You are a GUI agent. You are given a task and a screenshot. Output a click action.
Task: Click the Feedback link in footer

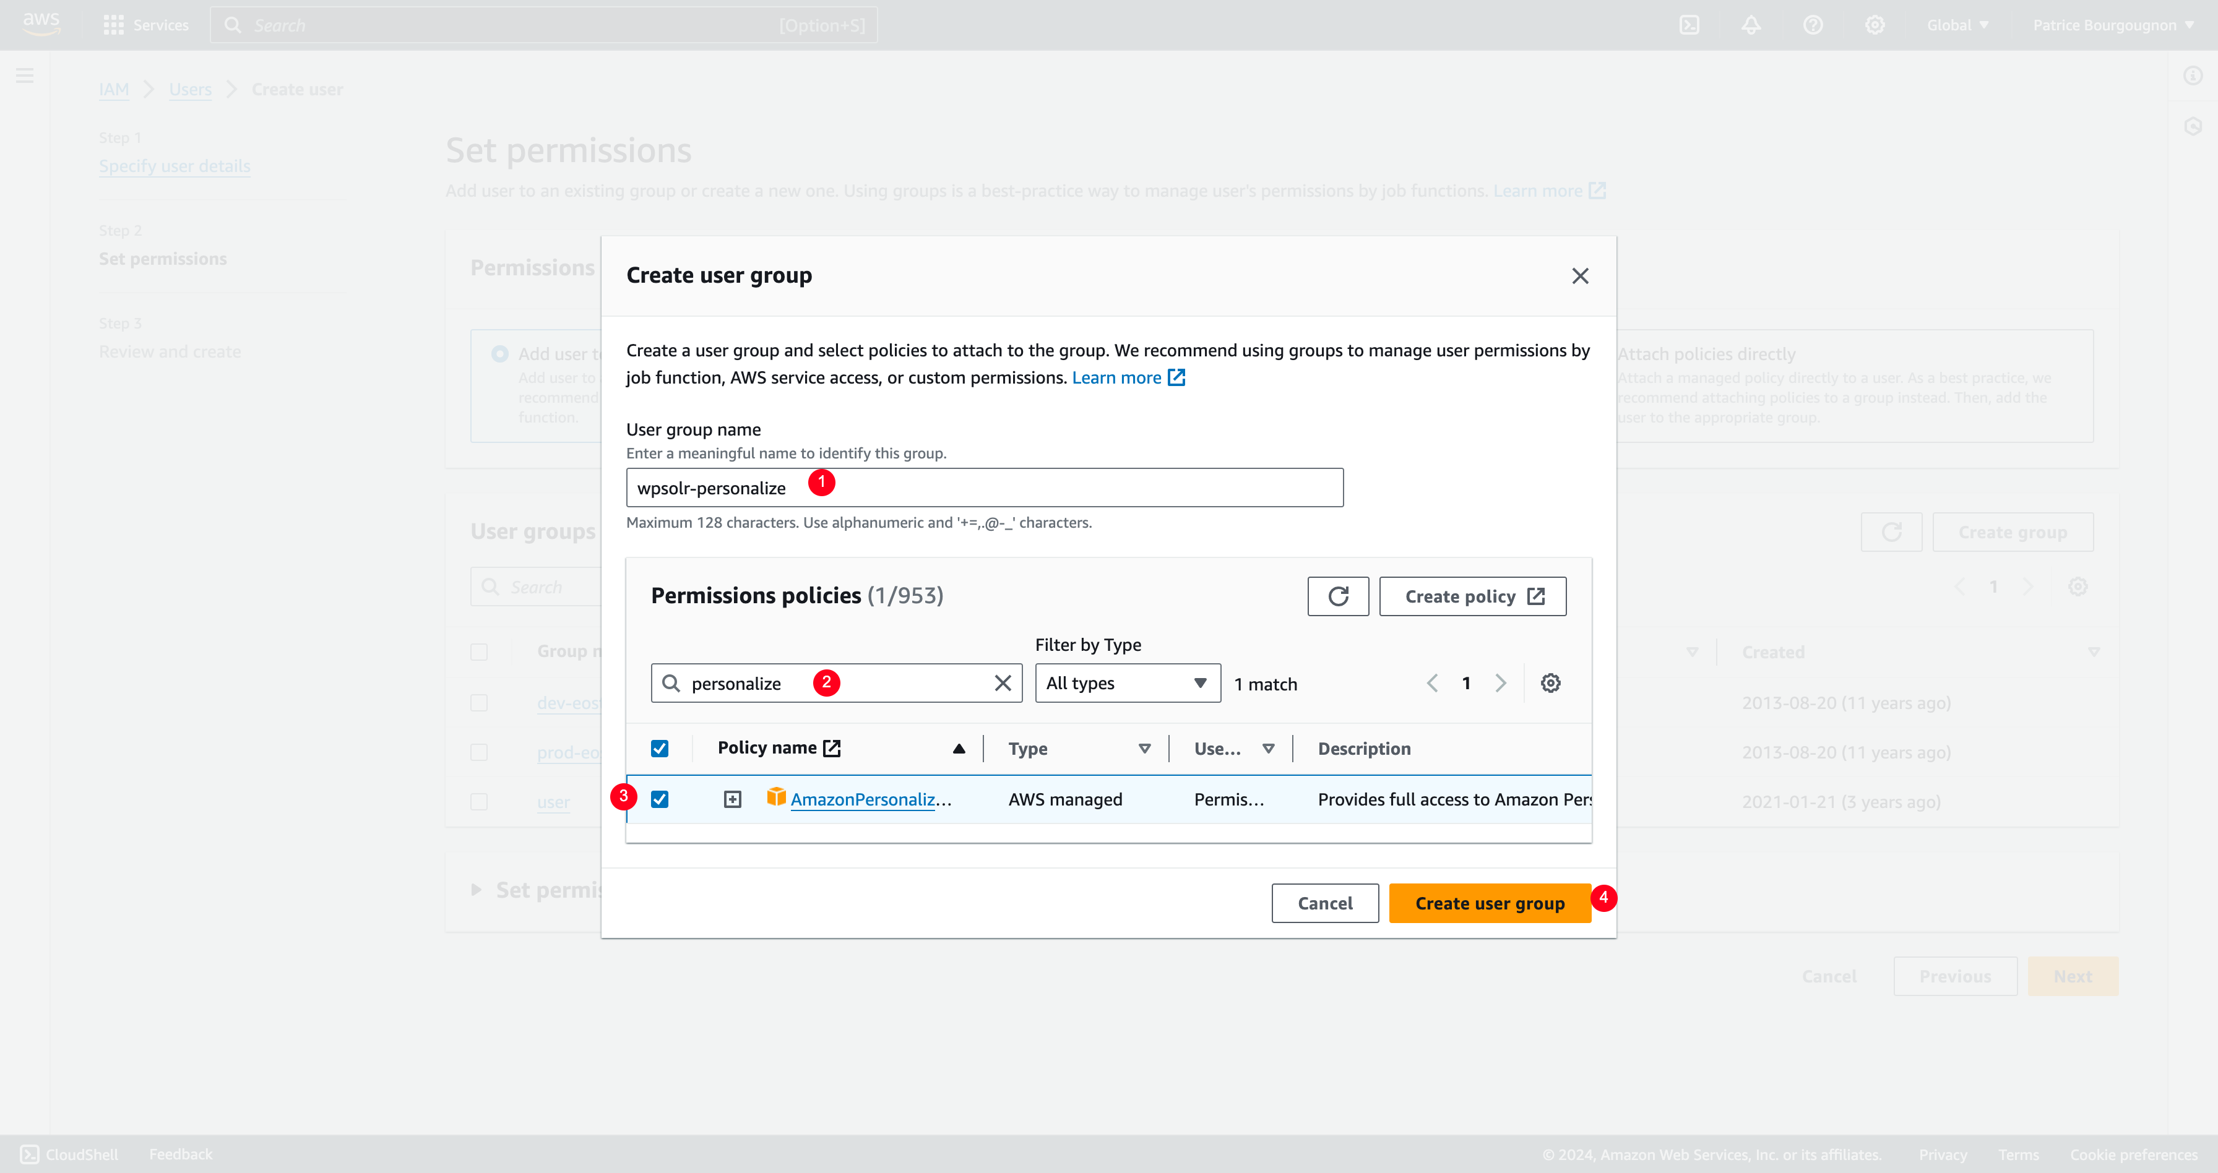point(180,1154)
